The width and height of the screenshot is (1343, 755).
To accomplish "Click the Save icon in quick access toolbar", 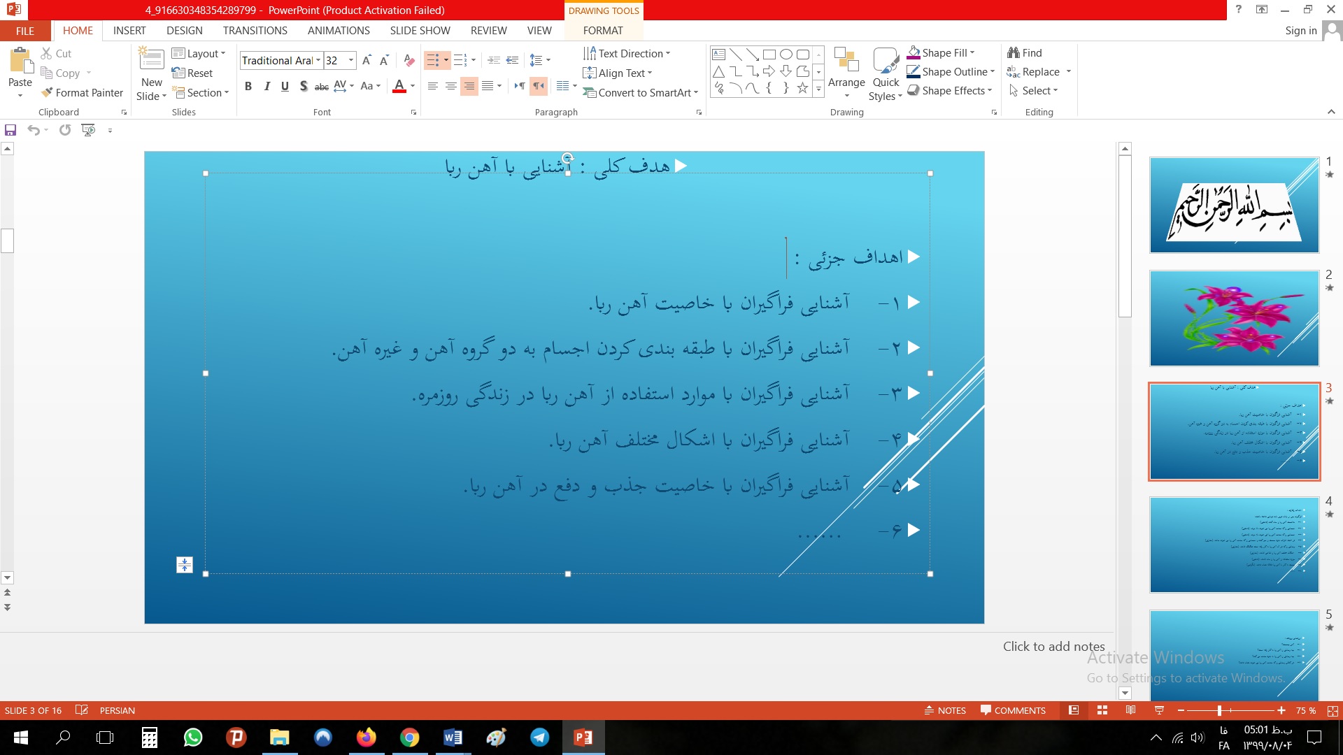I will [x=10, y=130].
